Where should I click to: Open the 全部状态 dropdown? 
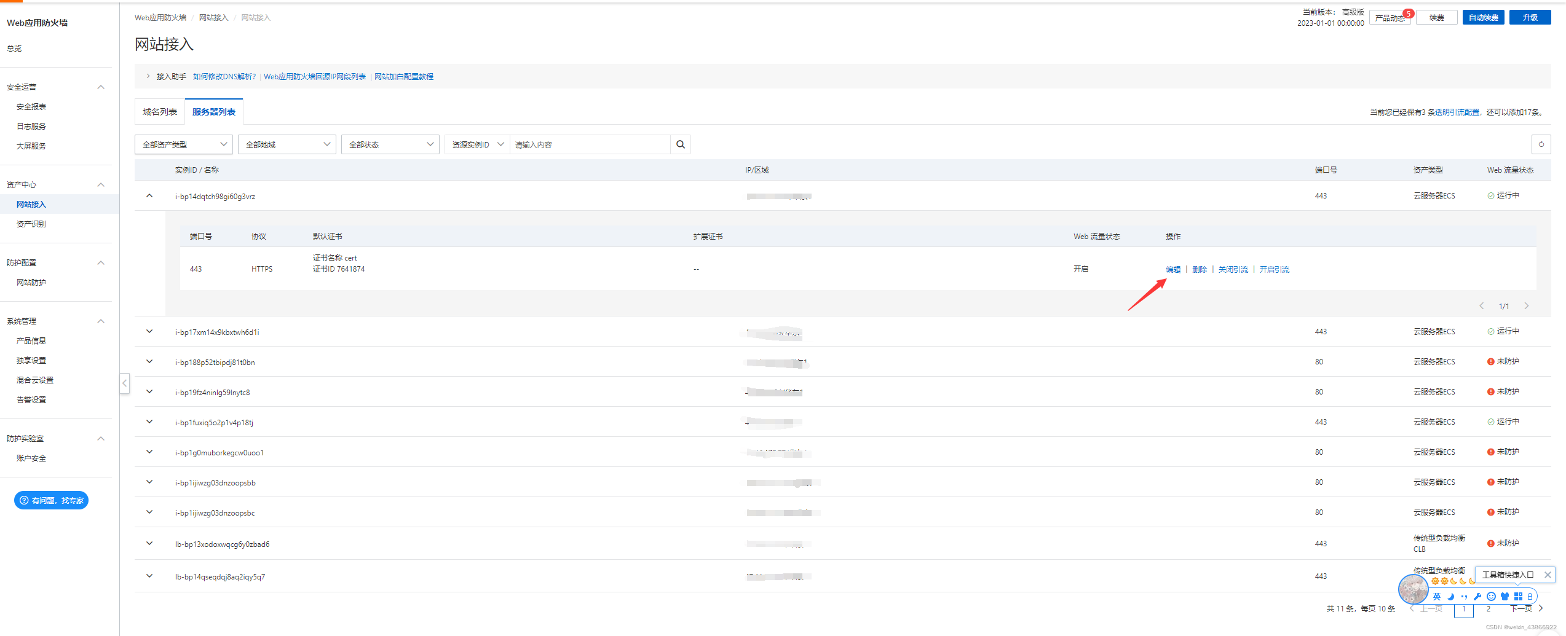point(390,144)
